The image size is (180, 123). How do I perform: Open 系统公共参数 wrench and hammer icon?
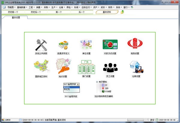[x=41, y=45]
